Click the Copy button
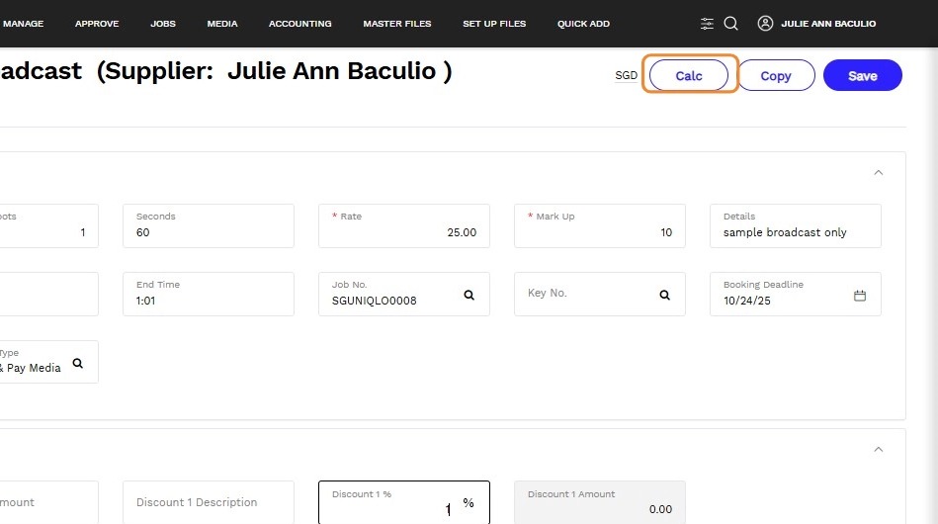The height and width of the screenshot is (524, 938). (x=776, y=76)
